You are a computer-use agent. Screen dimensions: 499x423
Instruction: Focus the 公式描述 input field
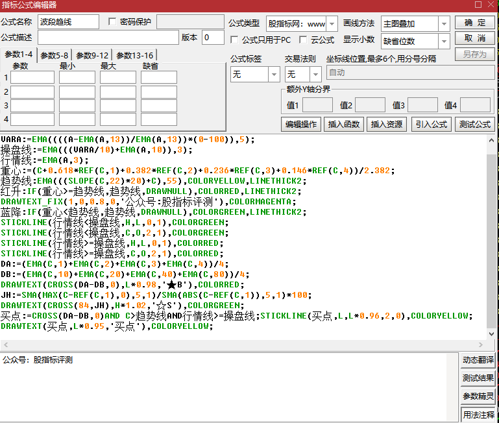point(108,38)
